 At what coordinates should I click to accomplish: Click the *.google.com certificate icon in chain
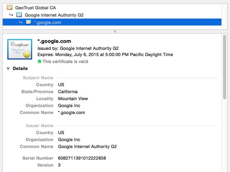pyautogui.click(x=28, y=22)
